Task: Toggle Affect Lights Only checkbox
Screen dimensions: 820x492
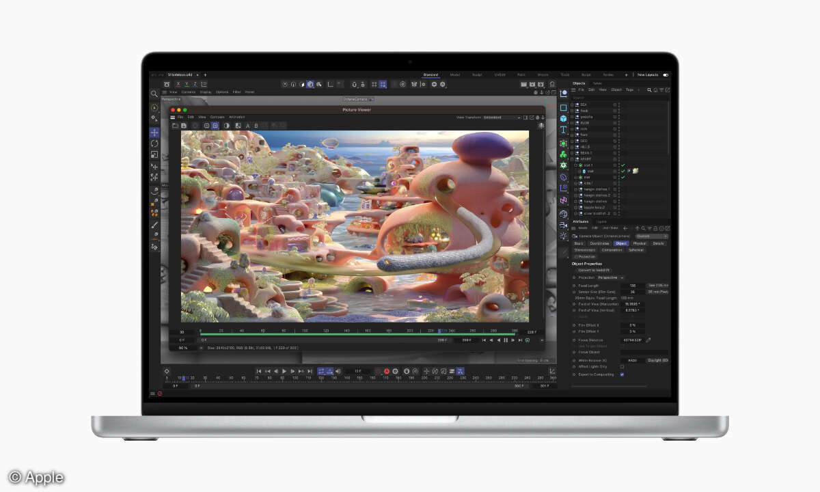Action: (x=622, y=367)
